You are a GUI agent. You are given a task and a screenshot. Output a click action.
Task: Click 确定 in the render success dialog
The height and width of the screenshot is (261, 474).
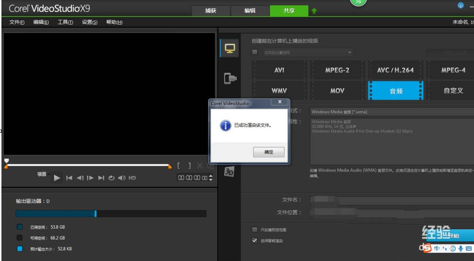click(x=269, y=152)
